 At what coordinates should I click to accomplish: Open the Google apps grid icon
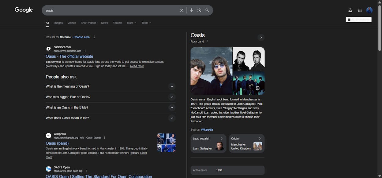point(360,10)
